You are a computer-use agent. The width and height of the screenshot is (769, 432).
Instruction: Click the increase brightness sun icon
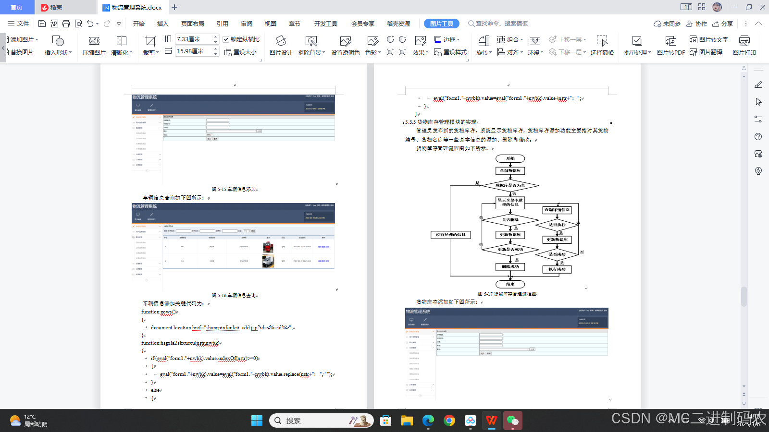pos(390,52)
